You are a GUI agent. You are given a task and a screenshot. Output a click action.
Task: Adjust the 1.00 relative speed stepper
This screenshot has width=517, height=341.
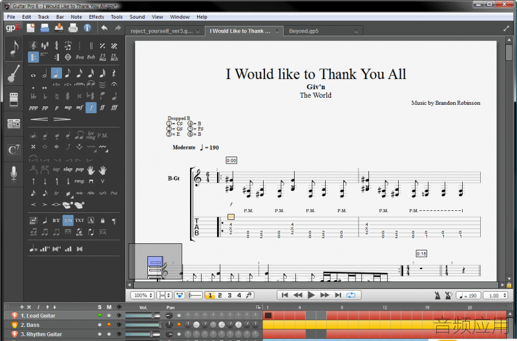click(x=497, y=296)
